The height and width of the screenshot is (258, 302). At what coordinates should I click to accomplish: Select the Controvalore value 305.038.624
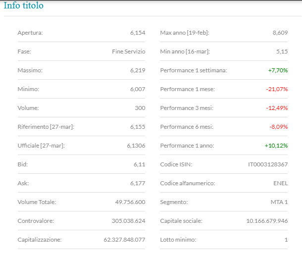(128, 221)
